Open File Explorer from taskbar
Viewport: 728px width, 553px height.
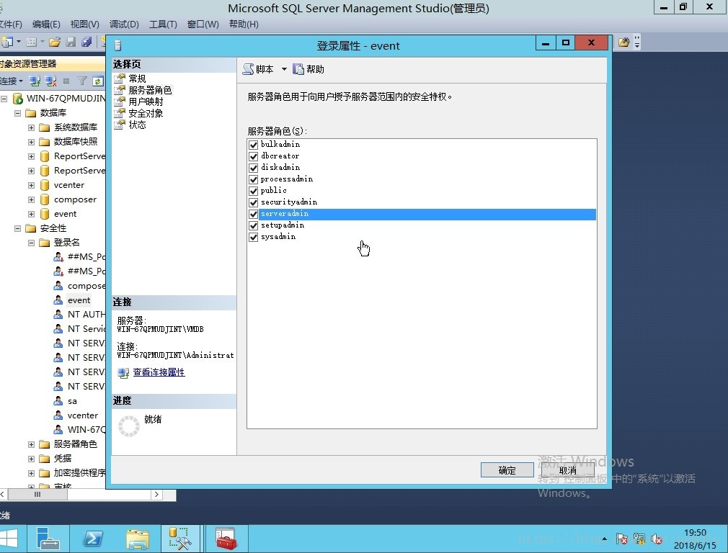tap(138, 539)
